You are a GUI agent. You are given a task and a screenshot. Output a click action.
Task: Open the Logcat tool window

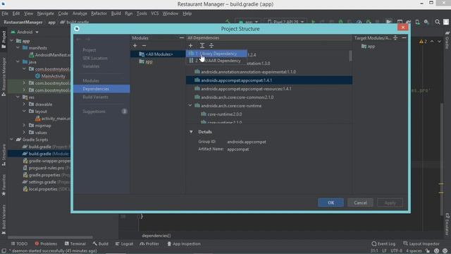[124, 243]
